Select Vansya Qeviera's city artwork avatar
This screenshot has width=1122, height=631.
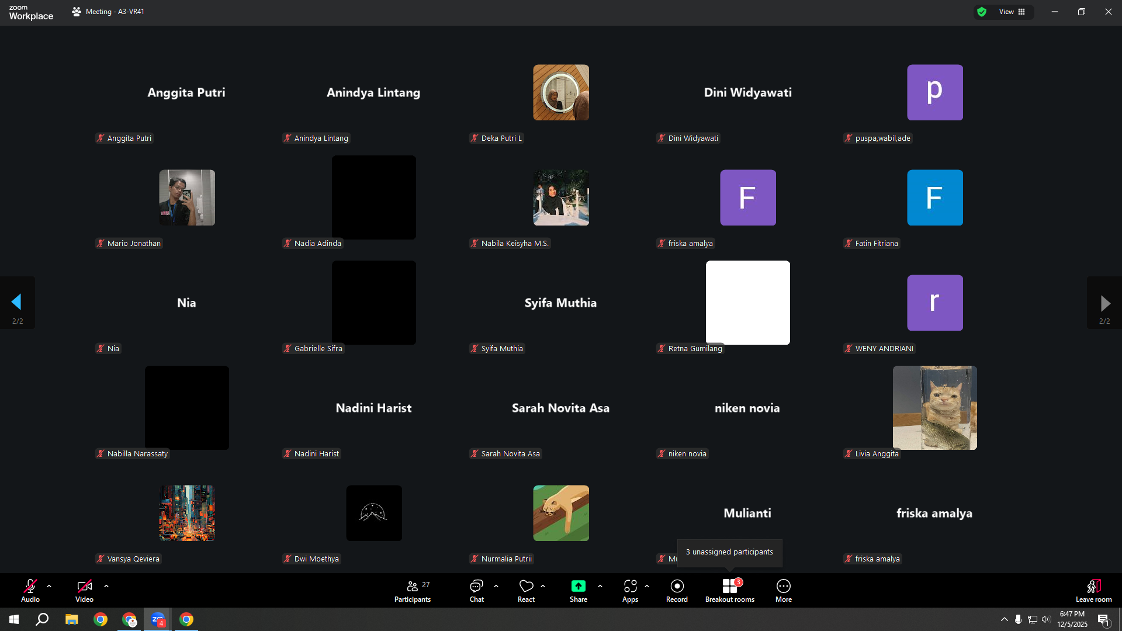click(187, 513)
